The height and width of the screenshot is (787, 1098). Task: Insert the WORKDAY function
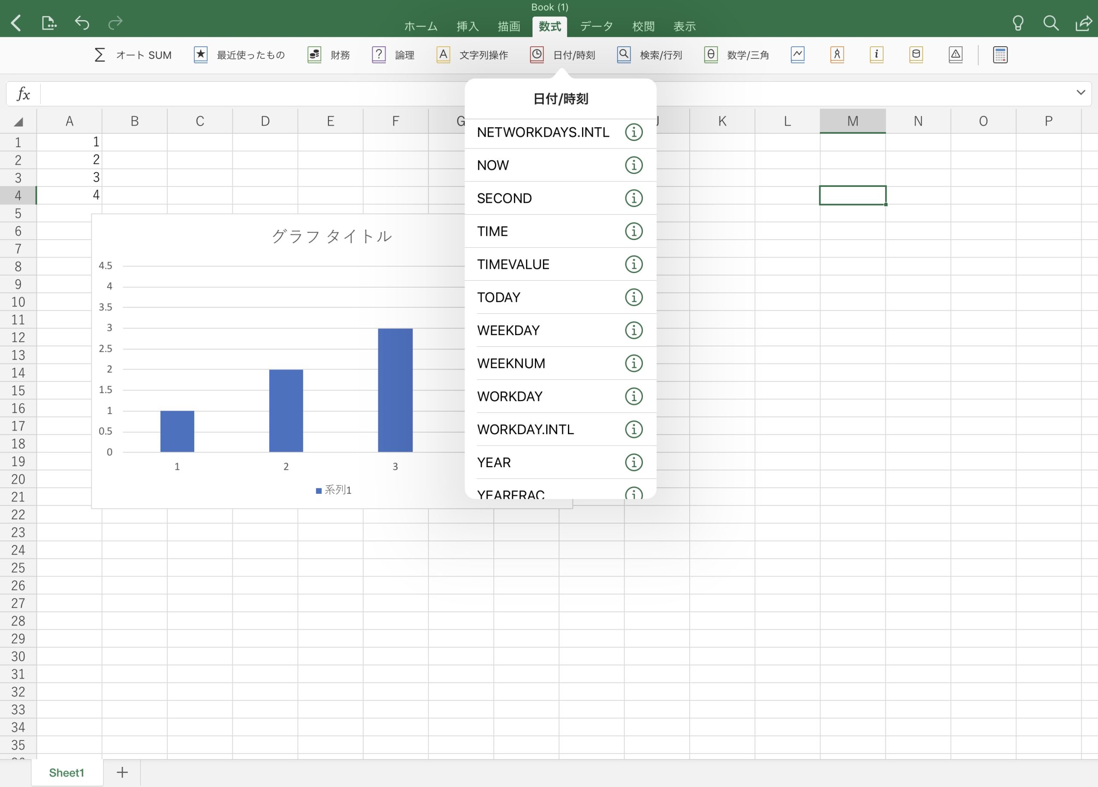pyautogui.click(x=510, y=396)
